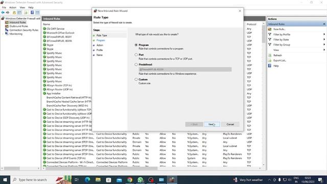Click the wizard title bar firewall icon
This screenshot has height=184, width=327.
(x=96, y=11)
